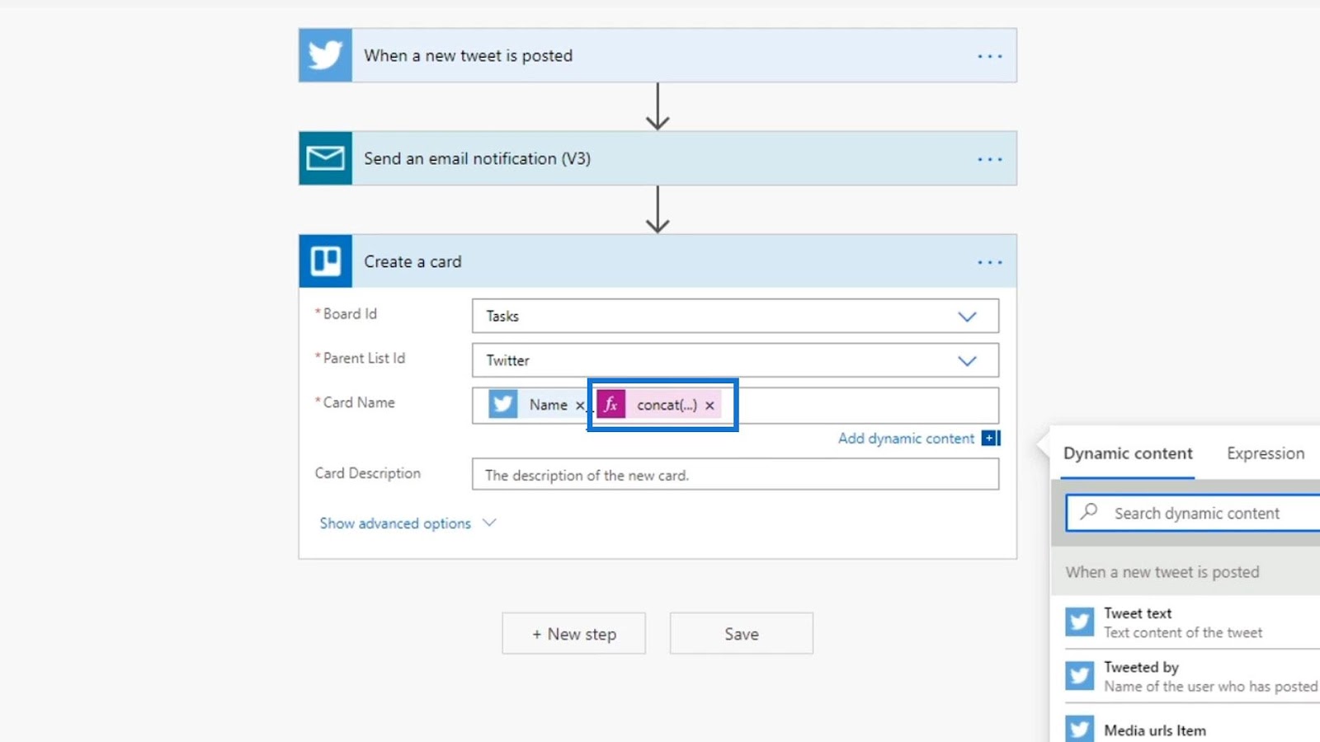
Task: Click the plus icon beside Add dynamic content
Action: [990, 439]
